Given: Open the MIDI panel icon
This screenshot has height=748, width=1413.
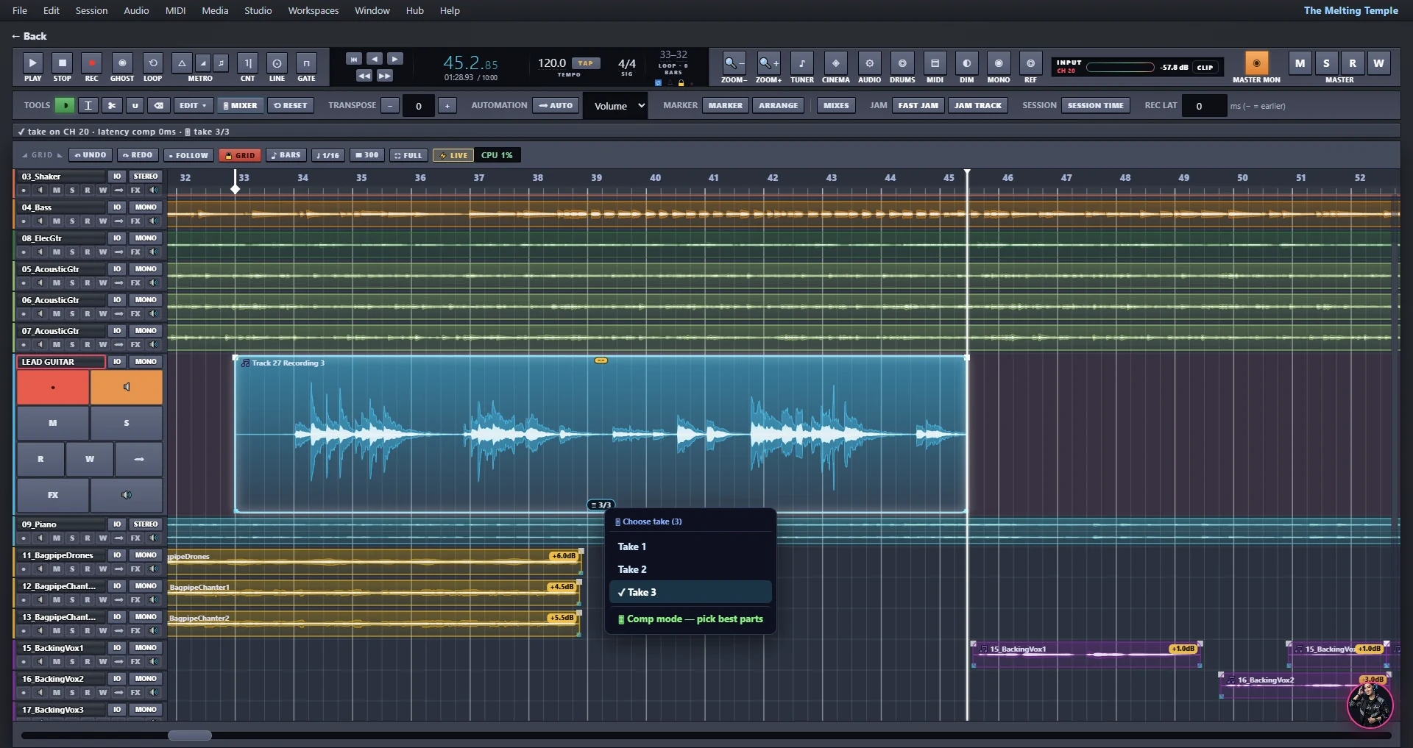Looking at the screenshot, I should coord(935,63).
